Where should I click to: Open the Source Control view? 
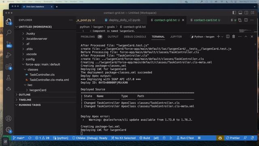[8, 44]
